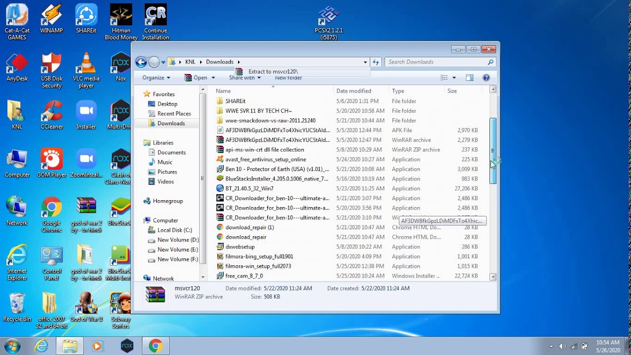Open the change view dropdown arrow
This screenshot has width=631, height=355.
pos(454,77)
